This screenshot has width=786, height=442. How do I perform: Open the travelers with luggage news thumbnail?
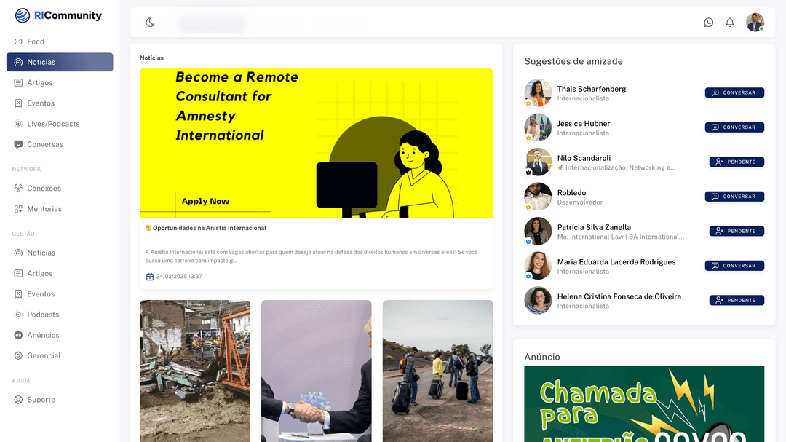coord(437,371)
